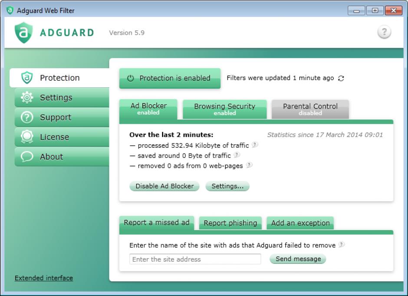Click Disable Ad Blocker button

click(x=165, y=186)
